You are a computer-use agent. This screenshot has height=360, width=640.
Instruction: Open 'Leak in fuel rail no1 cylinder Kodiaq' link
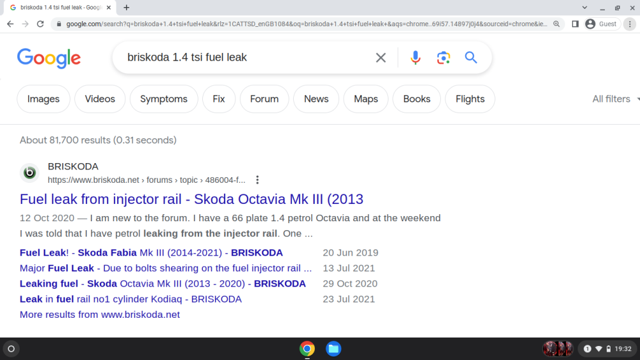click(x=131, y=299)
